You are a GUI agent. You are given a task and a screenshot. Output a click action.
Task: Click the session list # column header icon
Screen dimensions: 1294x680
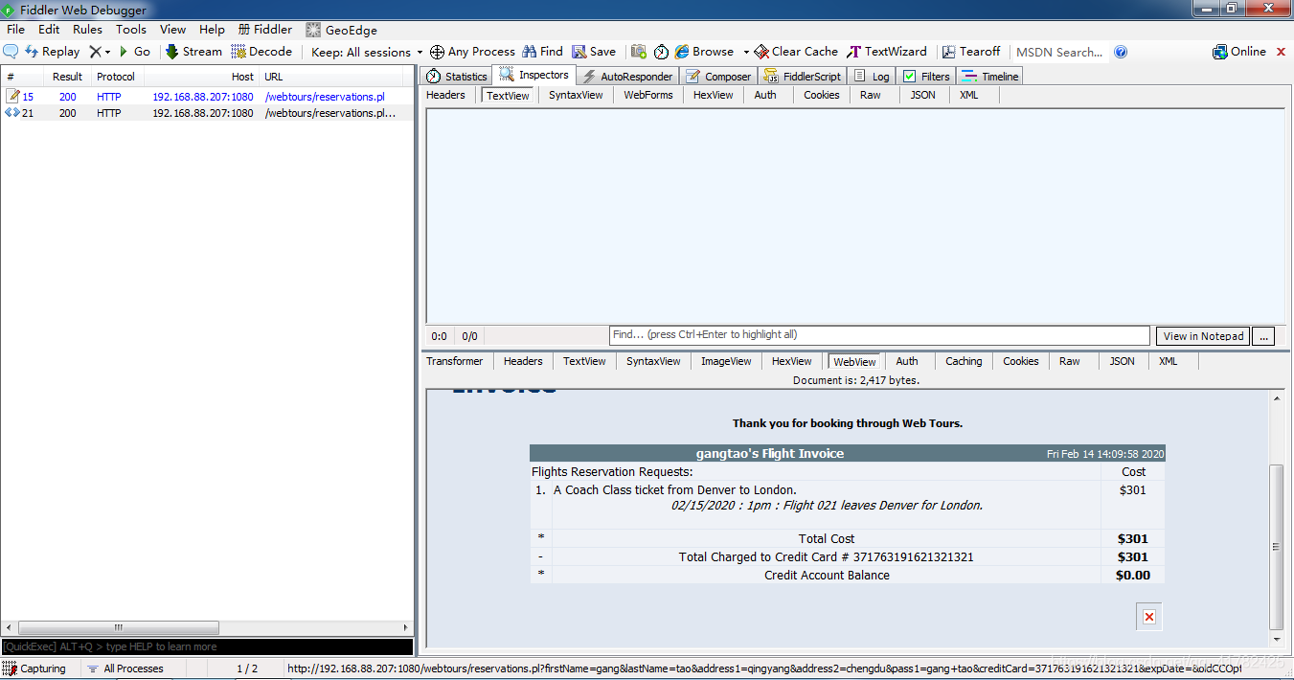pos(11,77)
